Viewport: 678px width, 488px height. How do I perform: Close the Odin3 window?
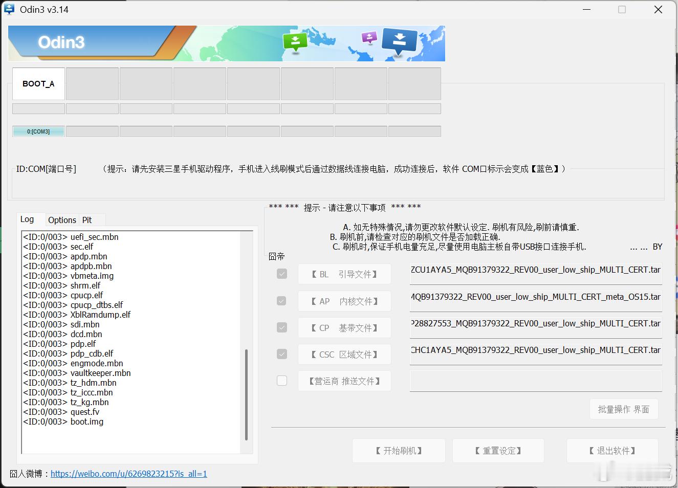658,9
